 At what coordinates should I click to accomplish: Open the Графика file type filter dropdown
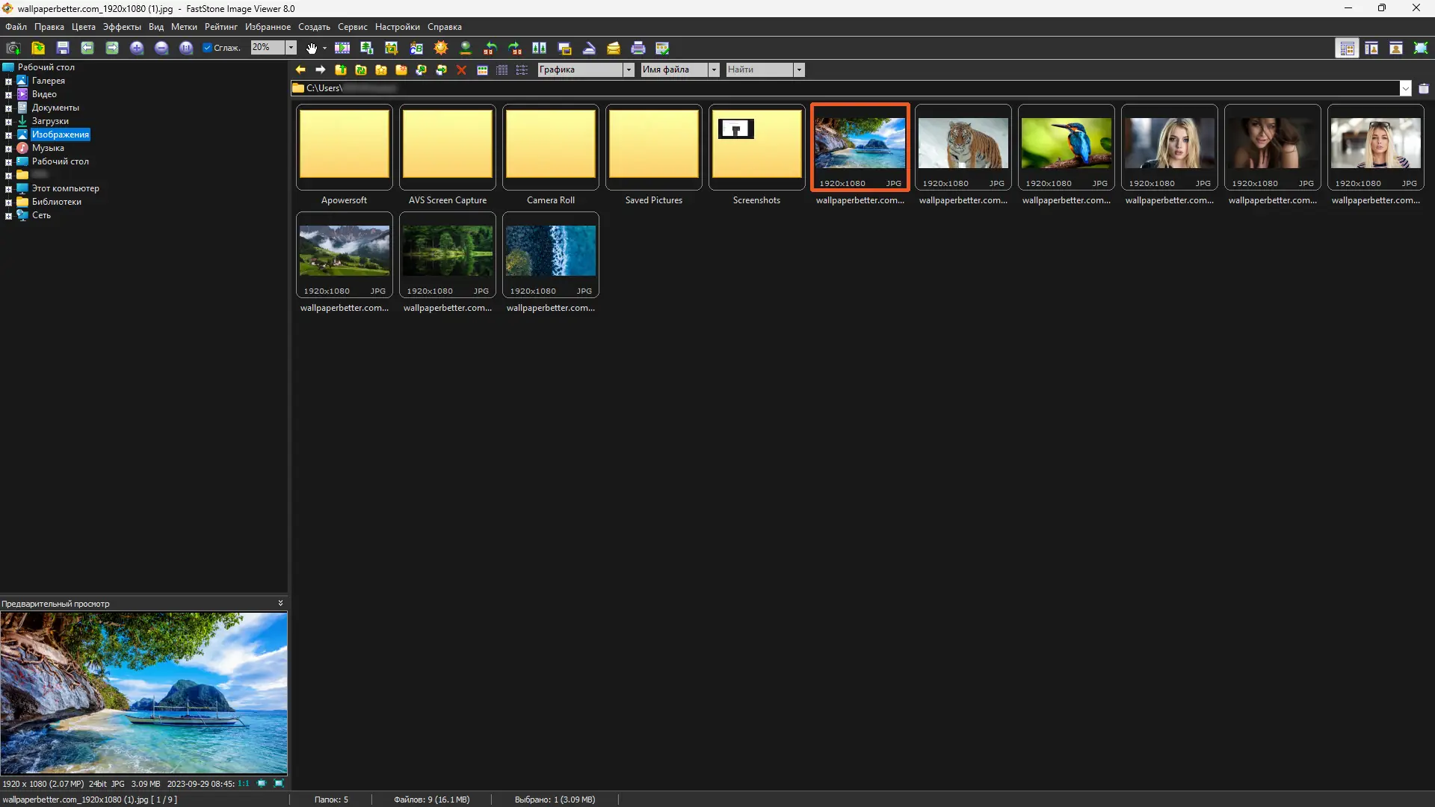tap(628, 69)
